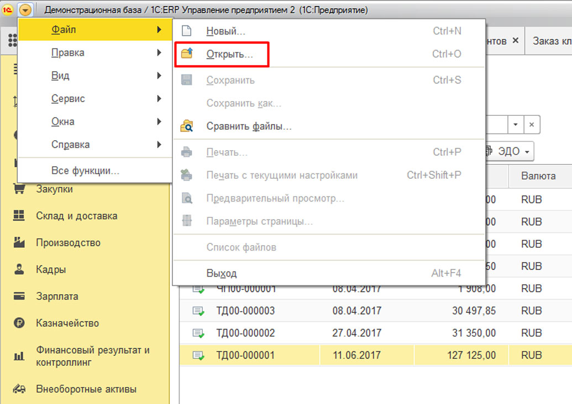The width and height of the screenshot is (572, 404).
Task: Choose Выход from the File menu
Action: [x=222, y=273]
